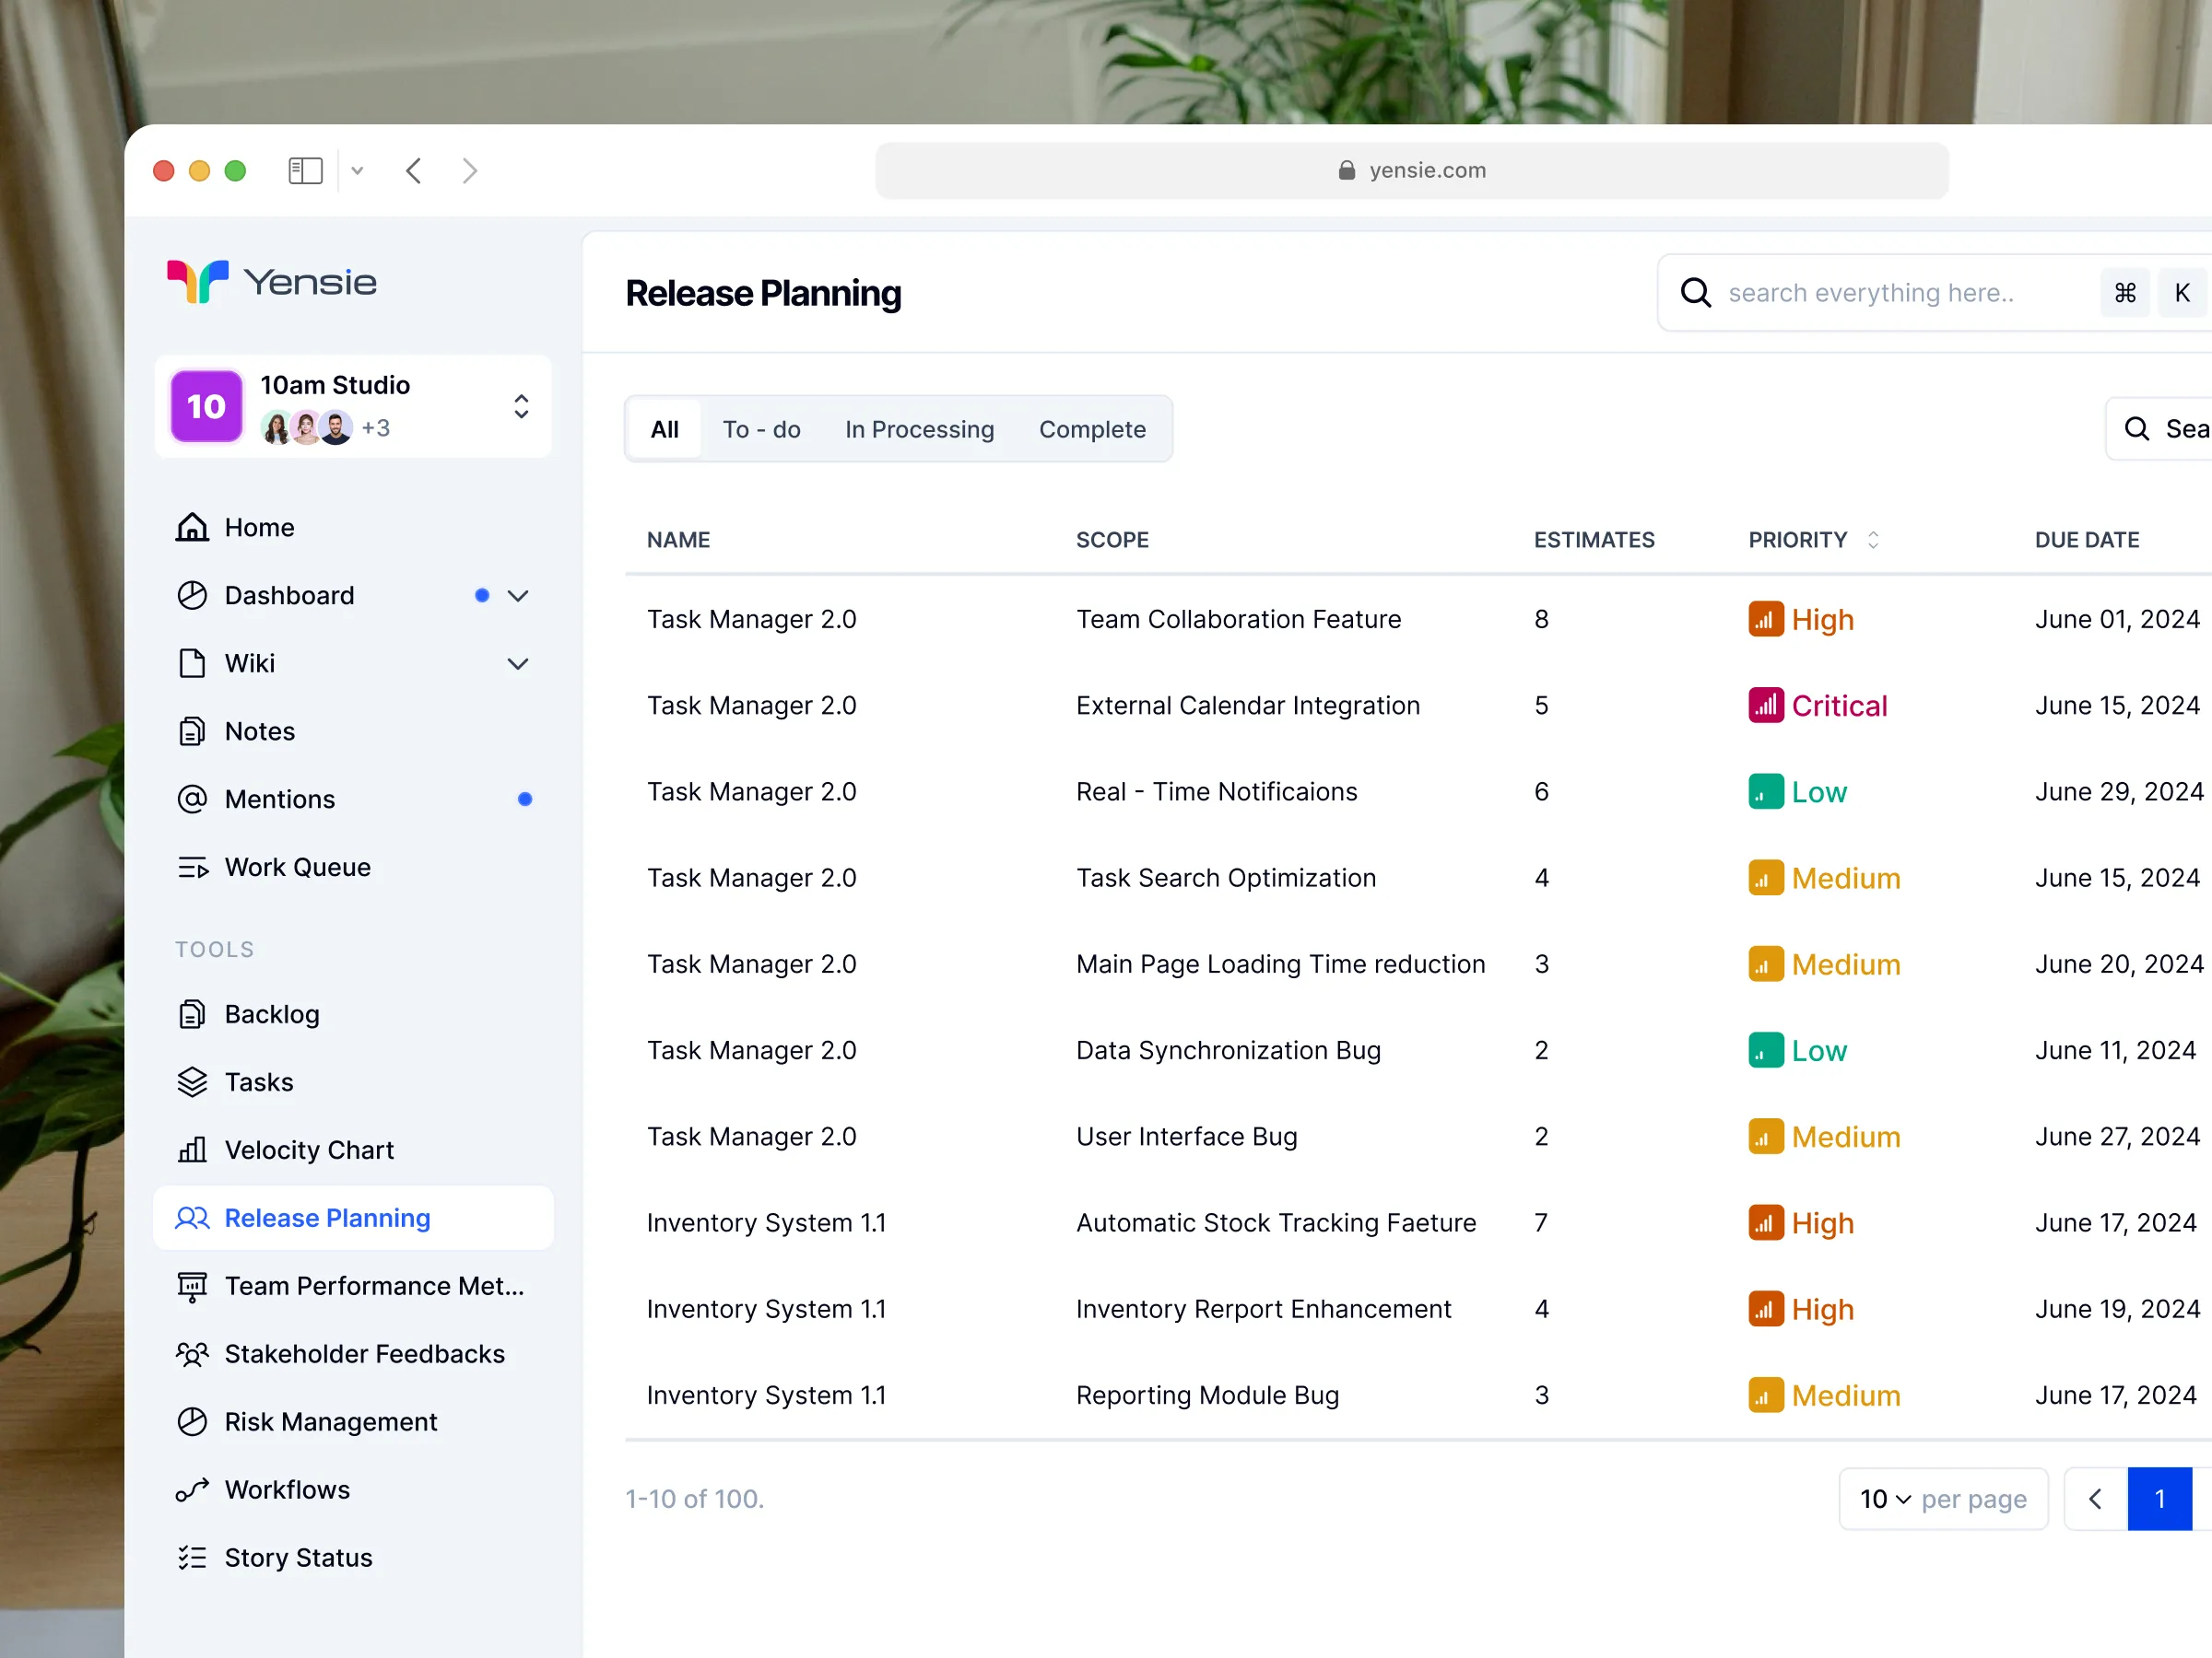Click page 1 pagination button

tap(2159, 1498)
